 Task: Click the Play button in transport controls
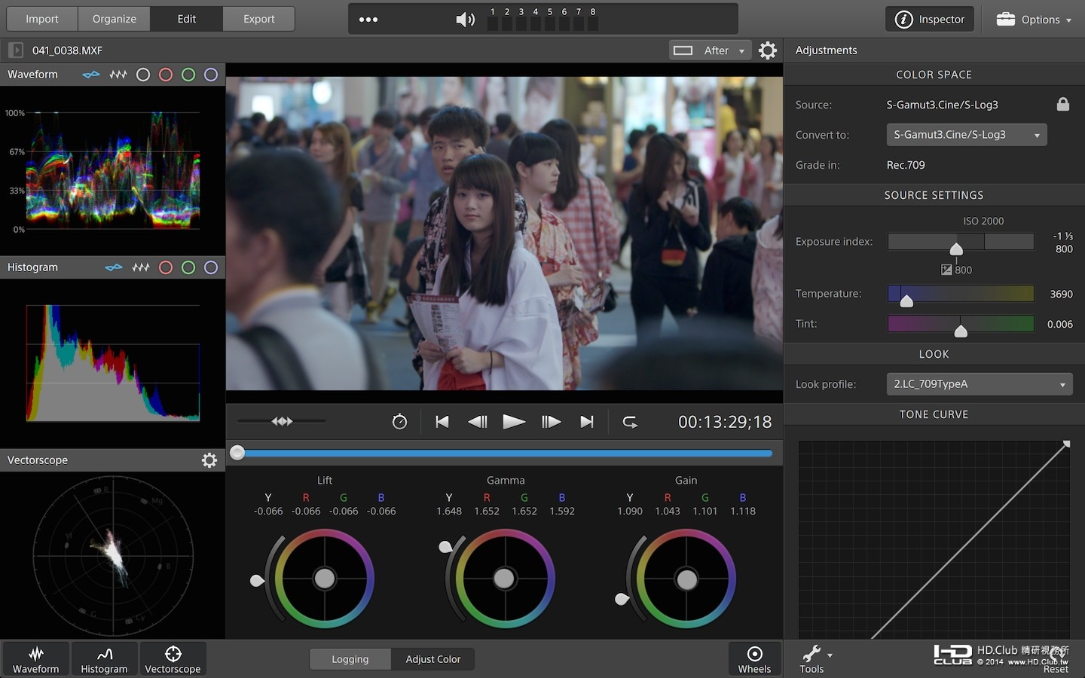(x=514, y=422)
